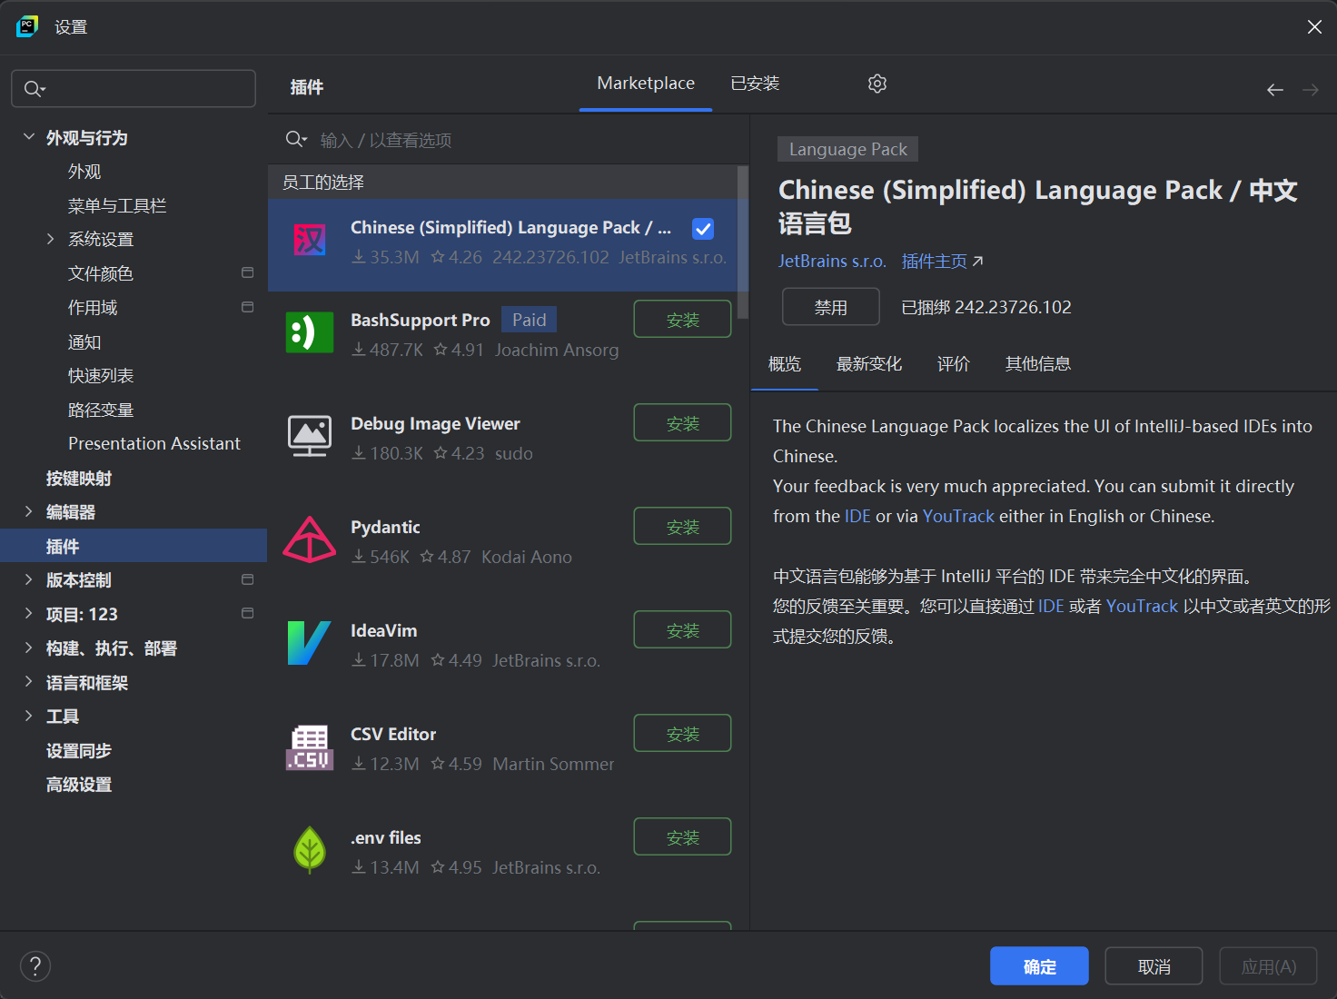Select 通知 in the settings tree
Viewport: 1337px width, 999px height.
pyautogui.click(x=84, y=342)
